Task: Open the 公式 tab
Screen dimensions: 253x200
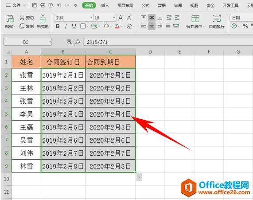Action: click(145, 5)
